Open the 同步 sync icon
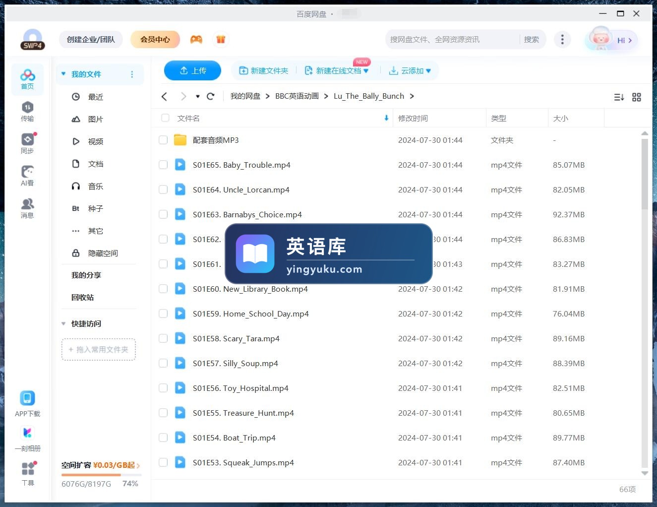 27,143
